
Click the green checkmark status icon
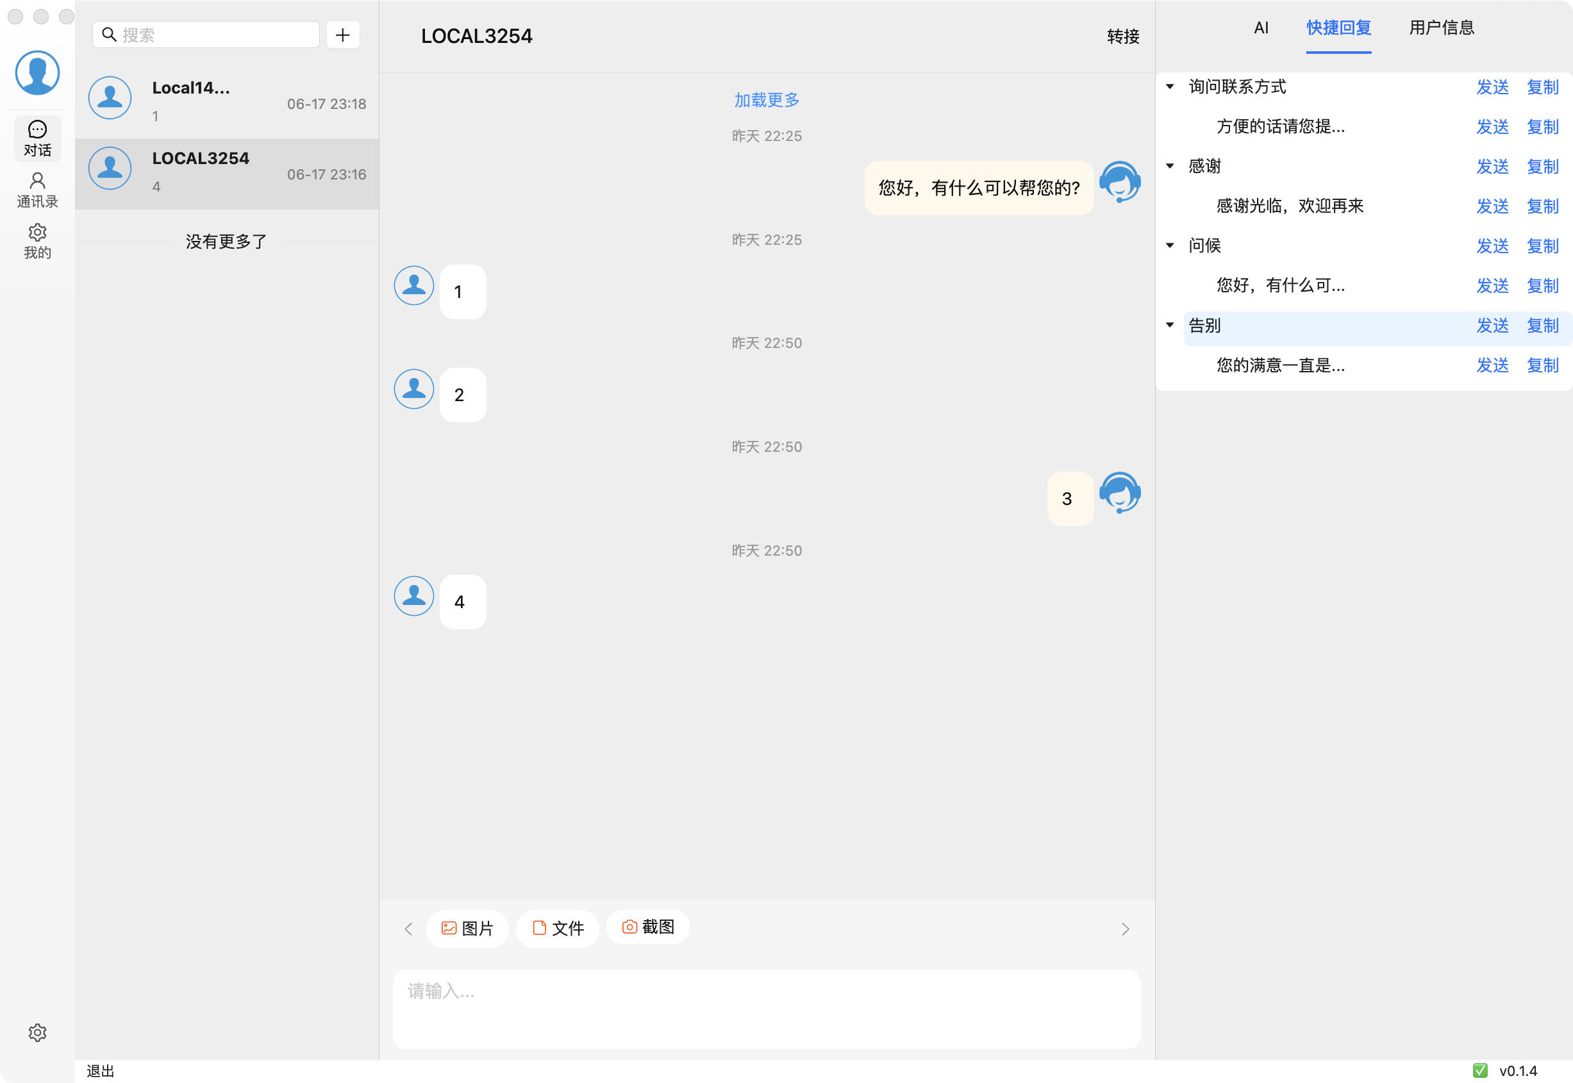(1480, 1070)
